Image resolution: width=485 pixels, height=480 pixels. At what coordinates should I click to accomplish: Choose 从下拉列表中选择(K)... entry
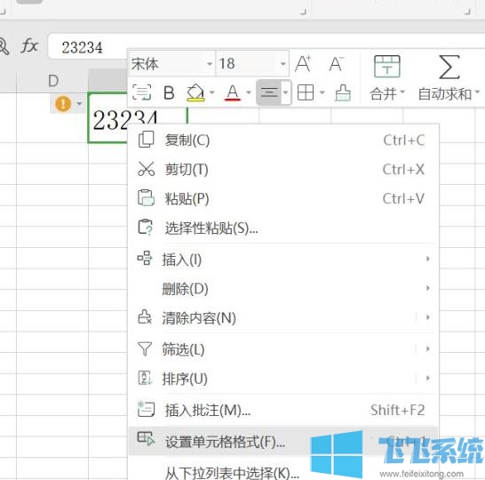pyautogui.click(x=282, y=472)
